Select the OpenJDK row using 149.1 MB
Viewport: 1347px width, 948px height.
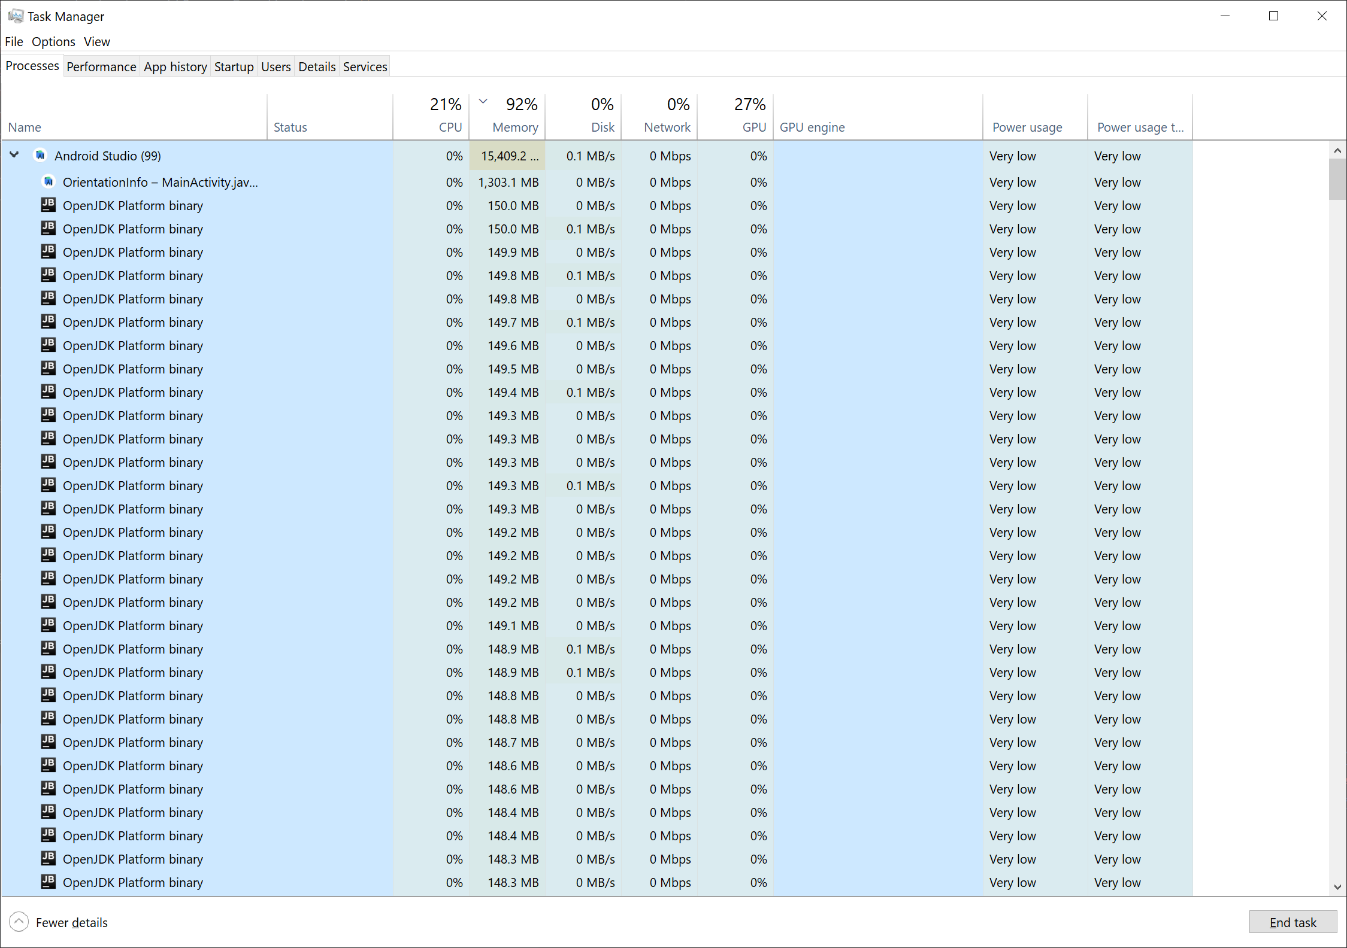click(x=597, y=625)
